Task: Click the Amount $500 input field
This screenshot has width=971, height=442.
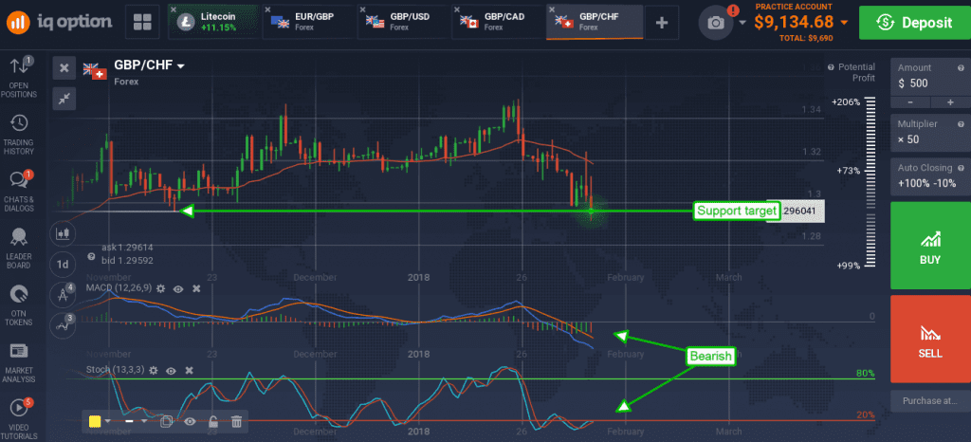Action: 930,78
